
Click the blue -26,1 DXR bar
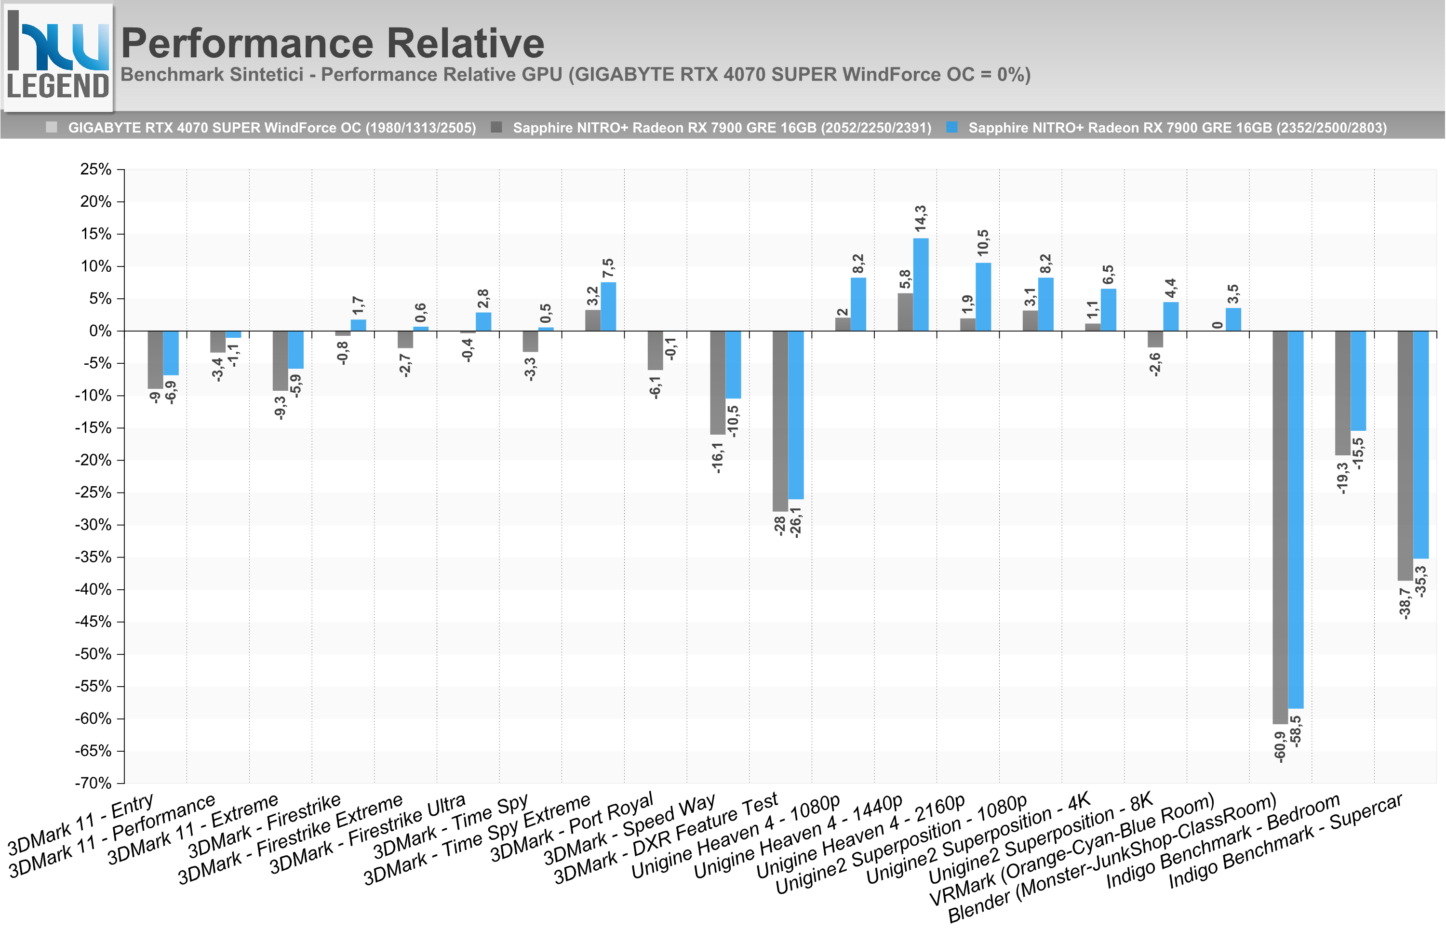point(796,415)
